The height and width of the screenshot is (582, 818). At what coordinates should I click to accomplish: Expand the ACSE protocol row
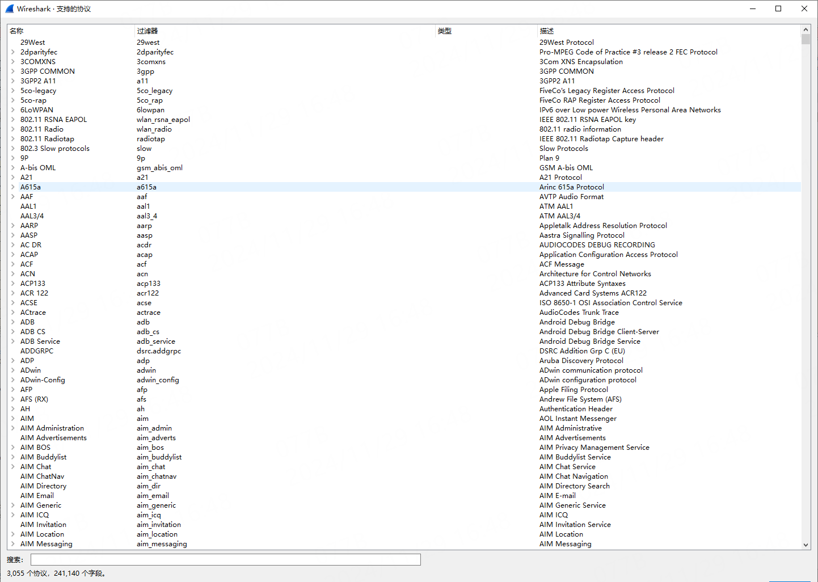point(12,303)
